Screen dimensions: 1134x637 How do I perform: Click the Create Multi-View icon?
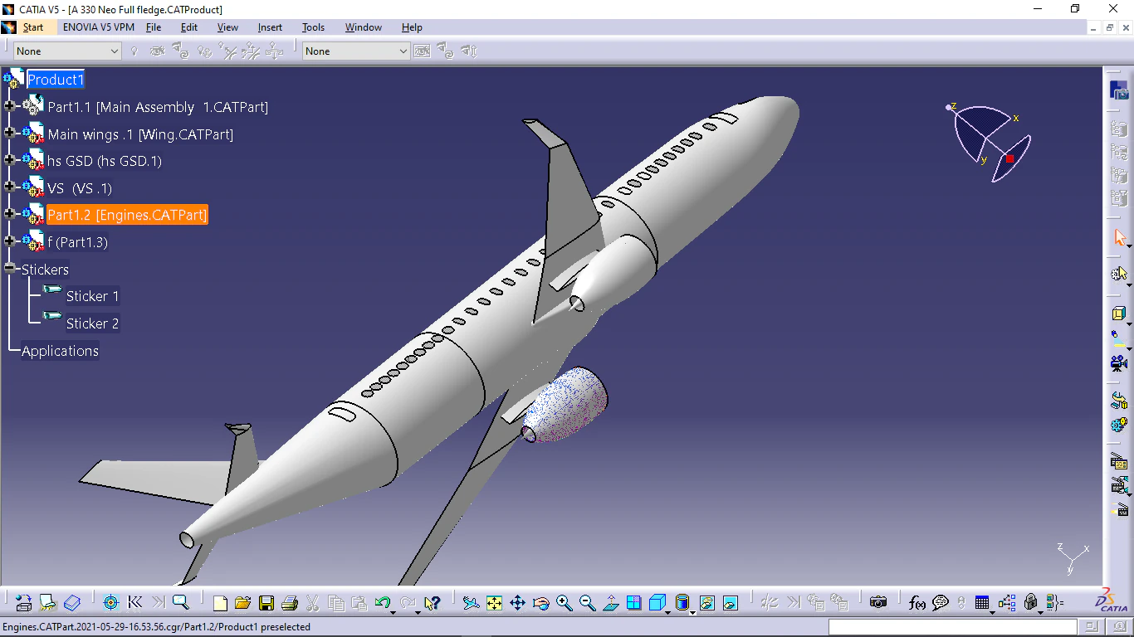click(634, 603)
